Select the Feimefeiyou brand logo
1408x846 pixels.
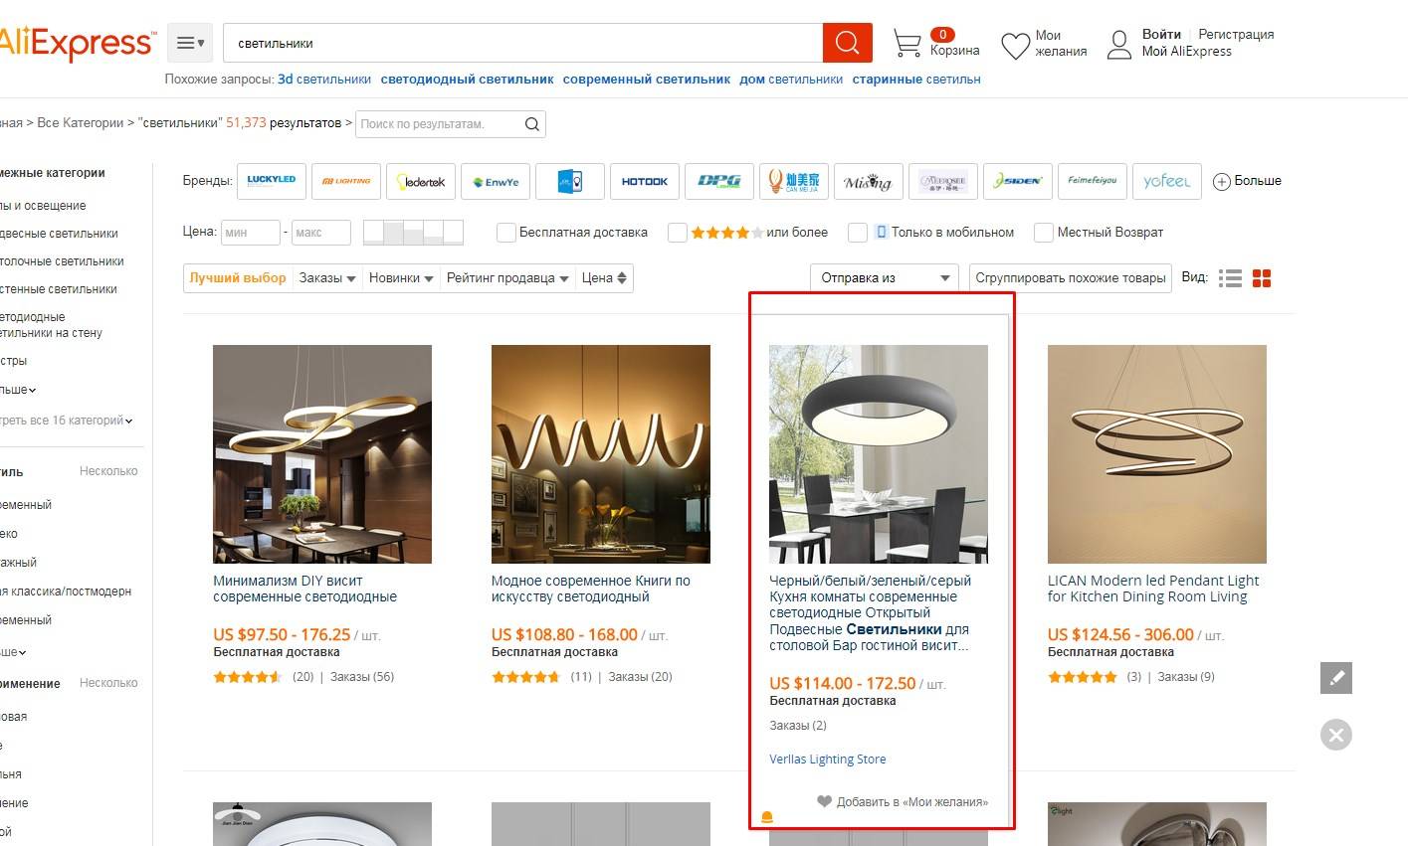pos(1093,181)
